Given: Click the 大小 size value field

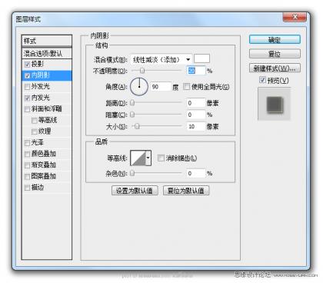Looking at the screenshot, I should pyautogui.click(x=196, y=126).
